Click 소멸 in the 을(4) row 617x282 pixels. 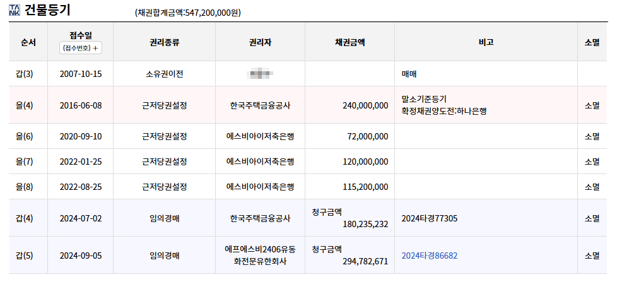592,105
